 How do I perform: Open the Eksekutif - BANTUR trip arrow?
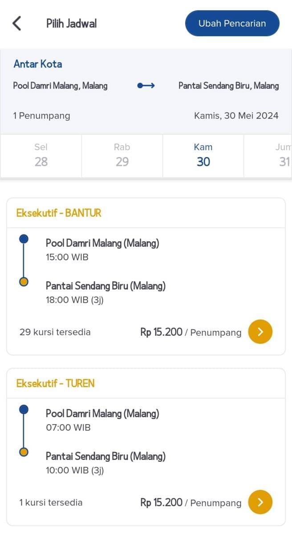tap(260, 332)
